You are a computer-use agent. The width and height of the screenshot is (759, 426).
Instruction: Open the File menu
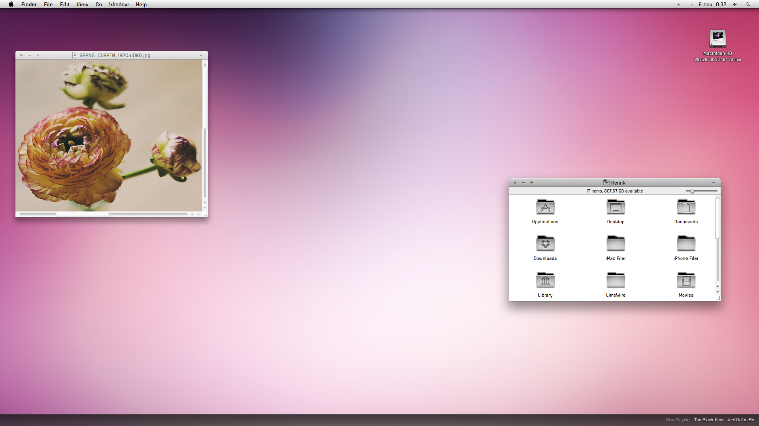click(x=48, y=4)
